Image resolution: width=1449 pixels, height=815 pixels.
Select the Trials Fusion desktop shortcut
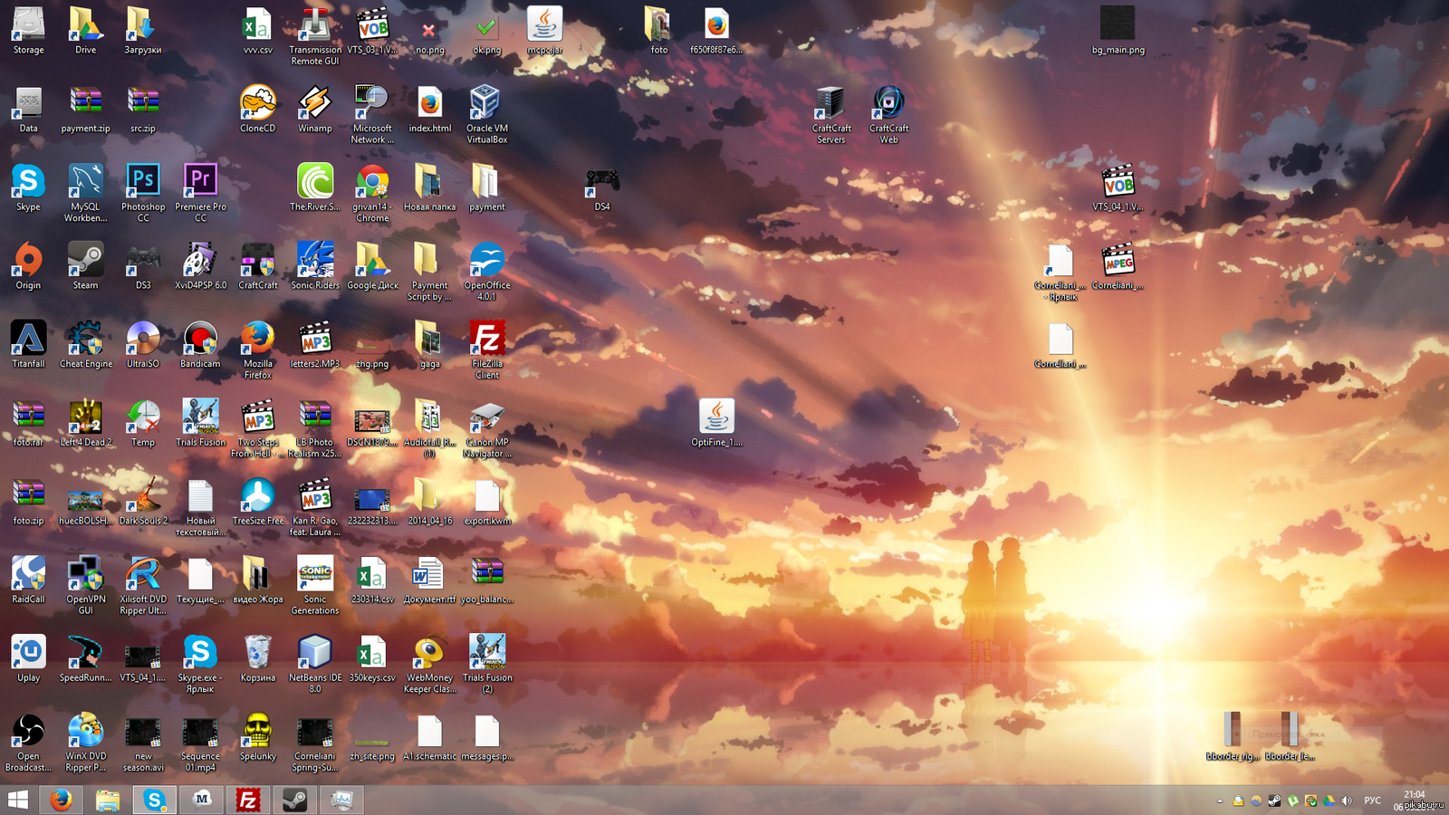(x=200, y=424)
